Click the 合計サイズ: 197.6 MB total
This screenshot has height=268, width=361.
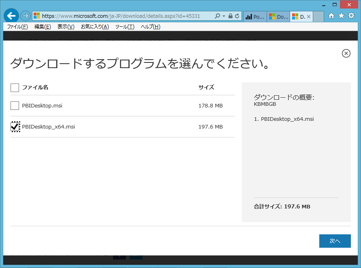point(282,206)
